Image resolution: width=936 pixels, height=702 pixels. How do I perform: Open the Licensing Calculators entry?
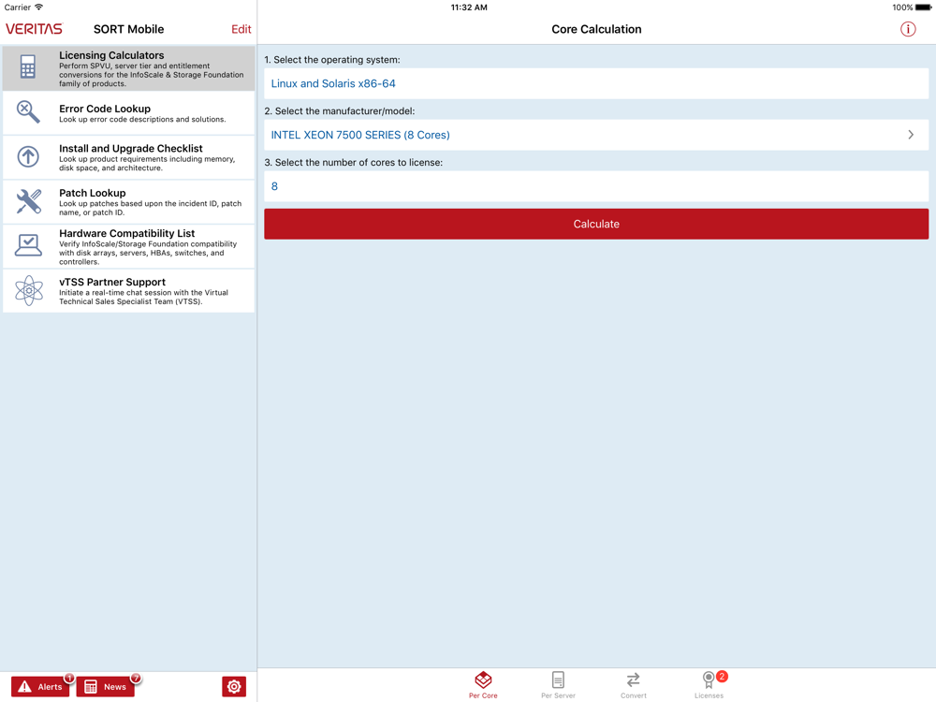coord(129,68)
